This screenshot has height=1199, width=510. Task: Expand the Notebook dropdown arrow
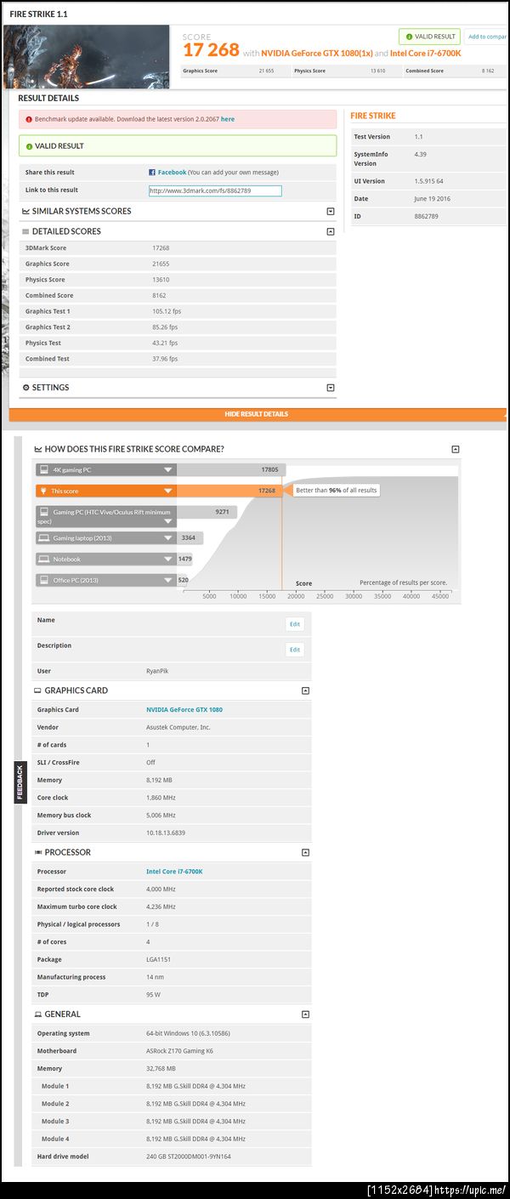pos(168,560)
